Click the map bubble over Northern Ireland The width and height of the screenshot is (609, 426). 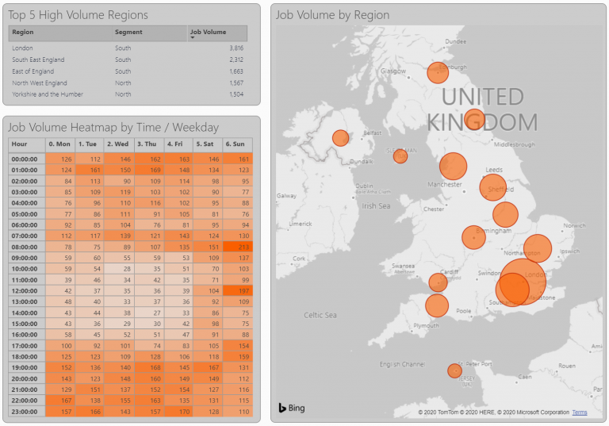(340, 138)
